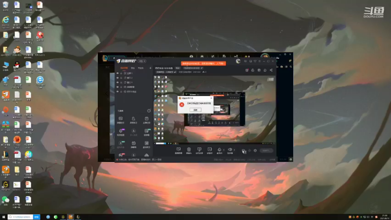Click third source icon in bottom bar
Viewport: 391px width, 220px height.
[x=199, y=151]
